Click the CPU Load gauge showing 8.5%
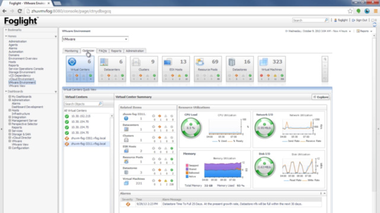This screenshot has width=380, height=213. coord(191,128)
